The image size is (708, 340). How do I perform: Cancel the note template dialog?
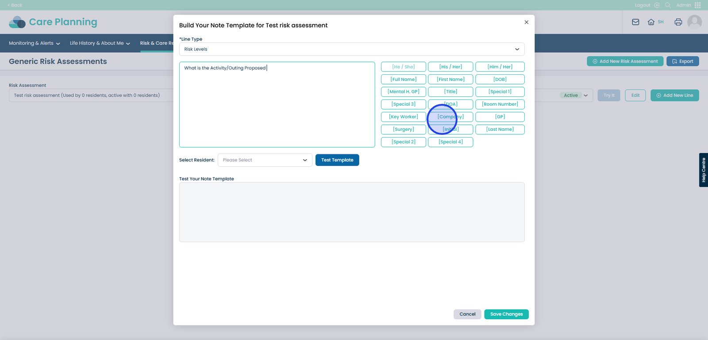tap(467, 314)
